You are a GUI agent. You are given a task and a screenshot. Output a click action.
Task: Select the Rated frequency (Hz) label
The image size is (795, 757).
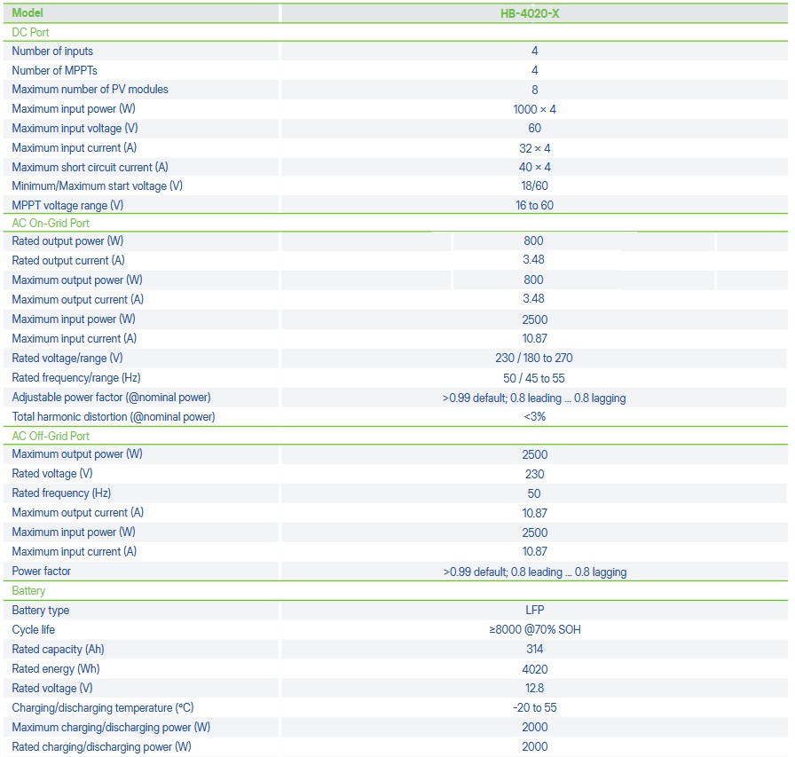(x=61, y=493)
